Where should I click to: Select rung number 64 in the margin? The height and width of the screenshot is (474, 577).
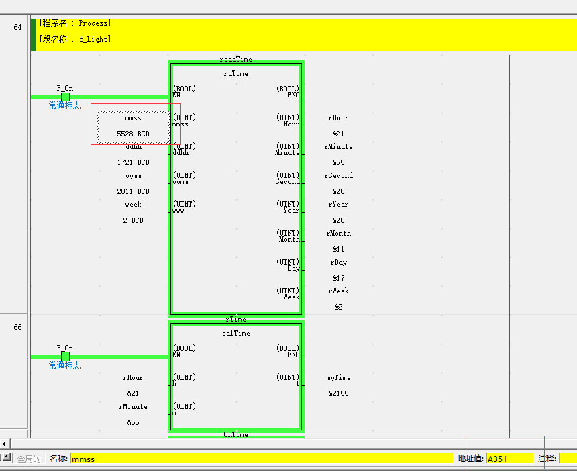(17, 27)
